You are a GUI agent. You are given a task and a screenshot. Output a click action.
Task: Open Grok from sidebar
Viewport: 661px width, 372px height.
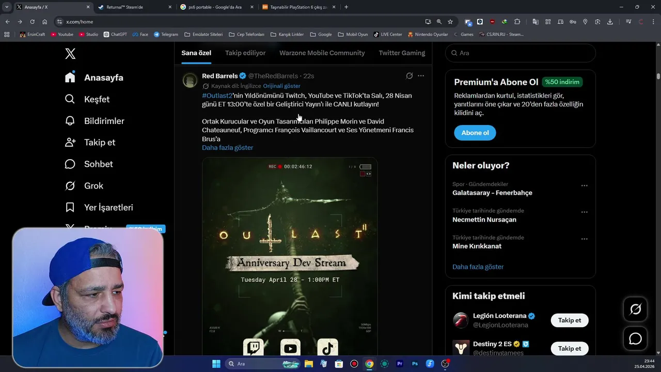(84, 185)
